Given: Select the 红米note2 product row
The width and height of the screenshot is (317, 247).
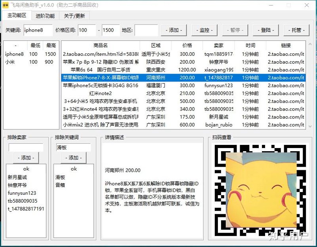Looking at the screenshot, I should click(x=183, y=93).
